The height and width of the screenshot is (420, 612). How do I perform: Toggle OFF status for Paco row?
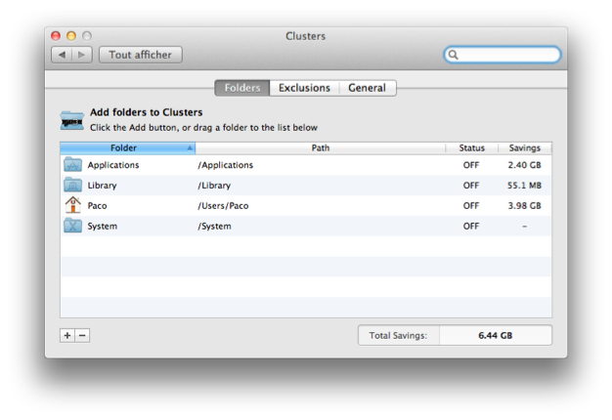point(471,205)
